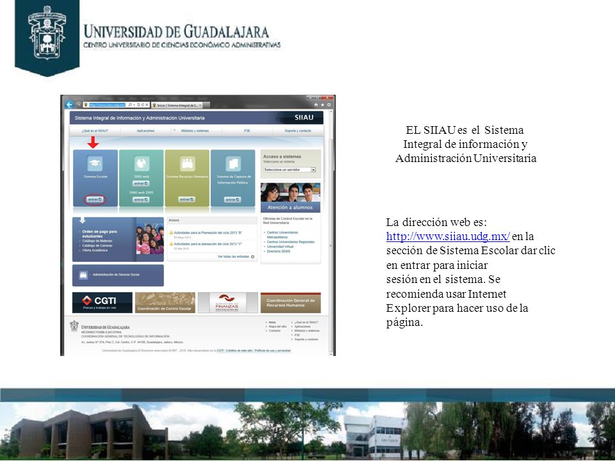The image size is (615, 461).
Task: Click Coordinación General de Recursos Humanos banner
Action: pos(291,303)
